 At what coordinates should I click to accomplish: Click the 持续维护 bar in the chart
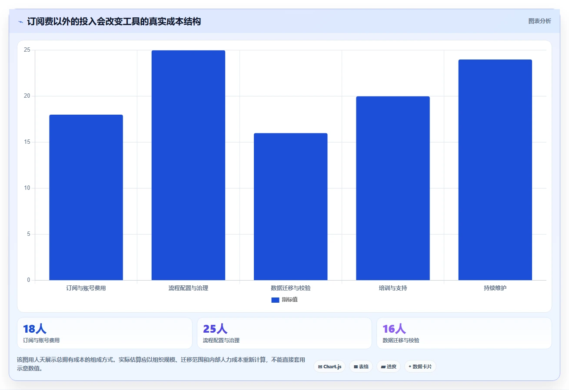tap(495, 170)
